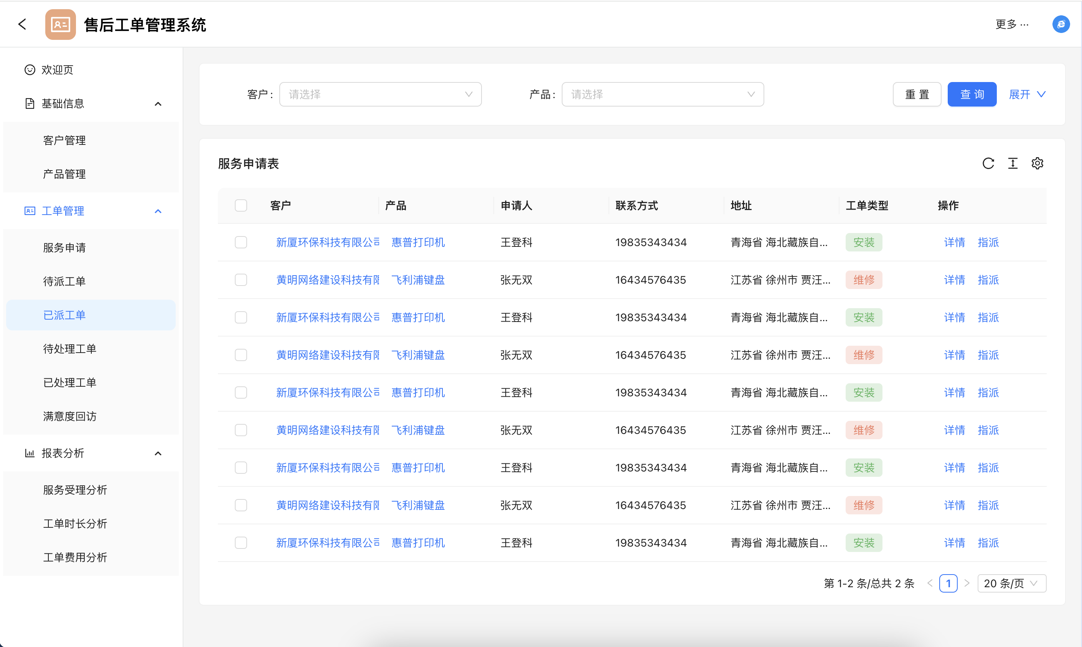Check the first table row checkbox

[x=241, y=242]
